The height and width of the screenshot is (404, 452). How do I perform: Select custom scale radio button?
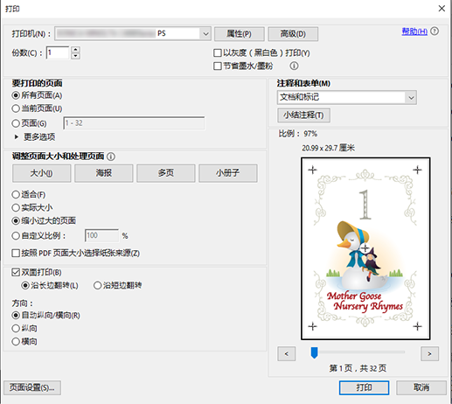pos(16,235)
